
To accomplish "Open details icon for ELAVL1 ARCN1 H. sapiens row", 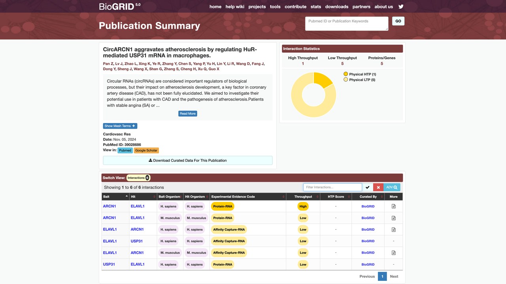I will click(393, 230).
